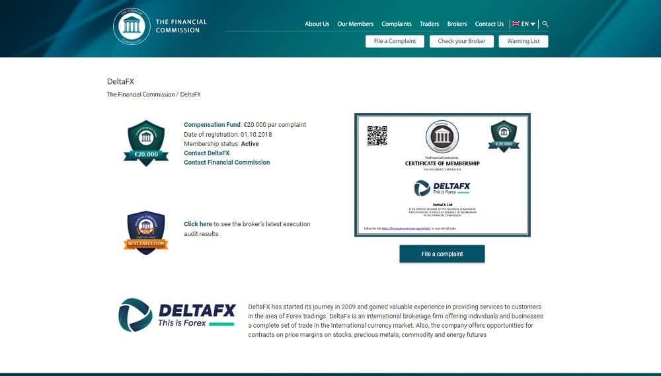
Task: Follow the Contact Financial Commission link
Action: pyautogui.click(x=227, y=163)
